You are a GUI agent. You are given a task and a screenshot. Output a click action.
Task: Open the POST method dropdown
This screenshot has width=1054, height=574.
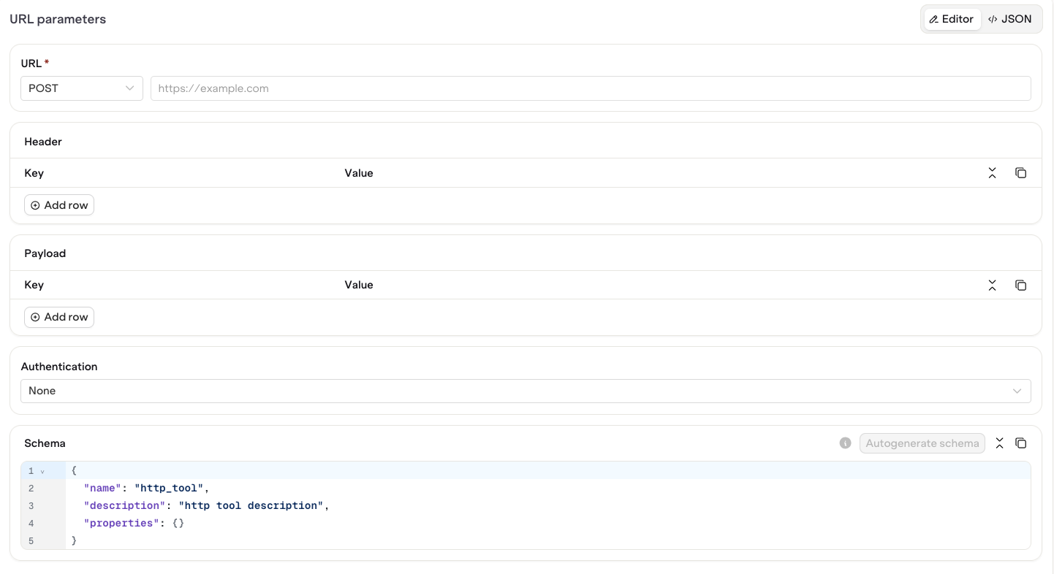[x=81, y=88]
